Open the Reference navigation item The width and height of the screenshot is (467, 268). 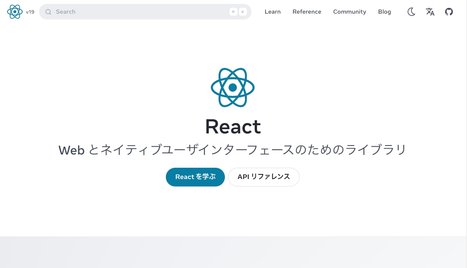coord(307,12)
